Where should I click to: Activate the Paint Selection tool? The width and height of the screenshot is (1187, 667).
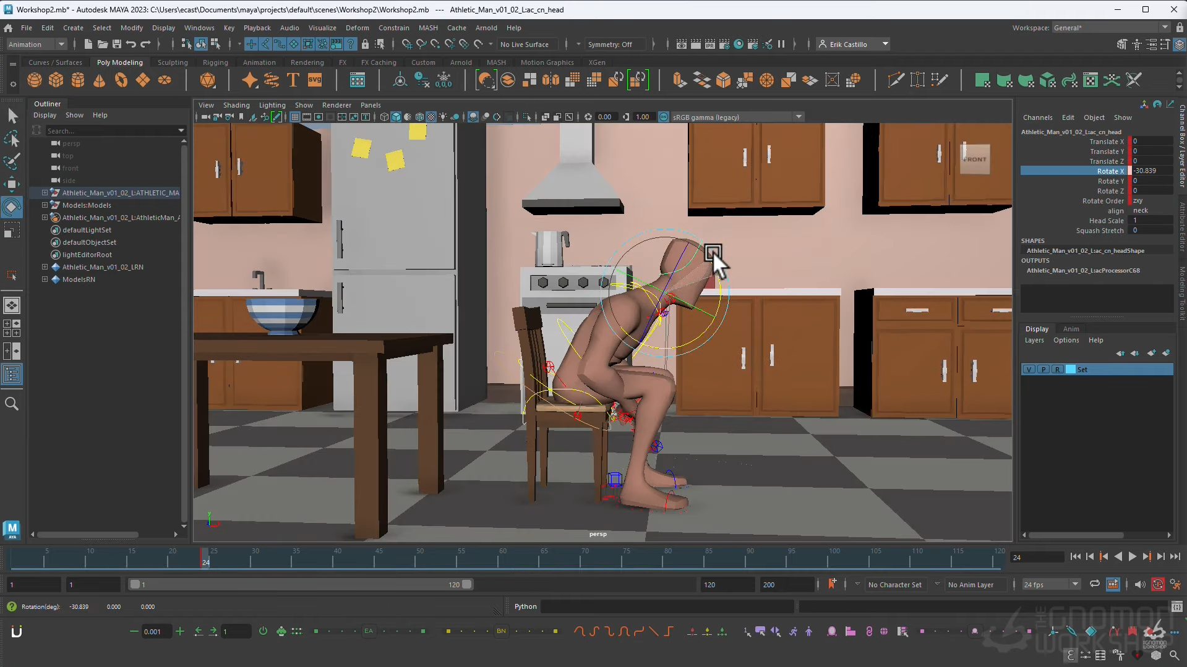point(12,161)
